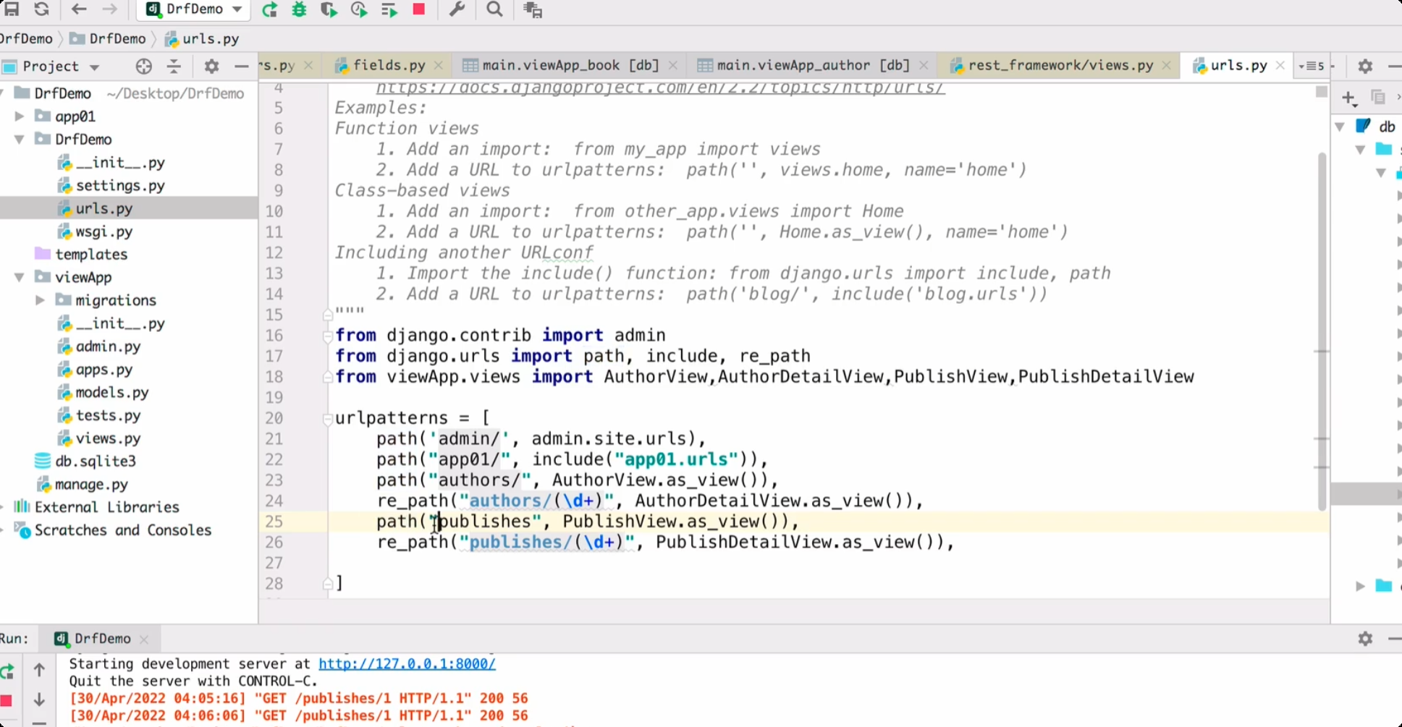Open settings via the wrench icon
This screenshot has width=1402, height=727.
click(457, 9)
